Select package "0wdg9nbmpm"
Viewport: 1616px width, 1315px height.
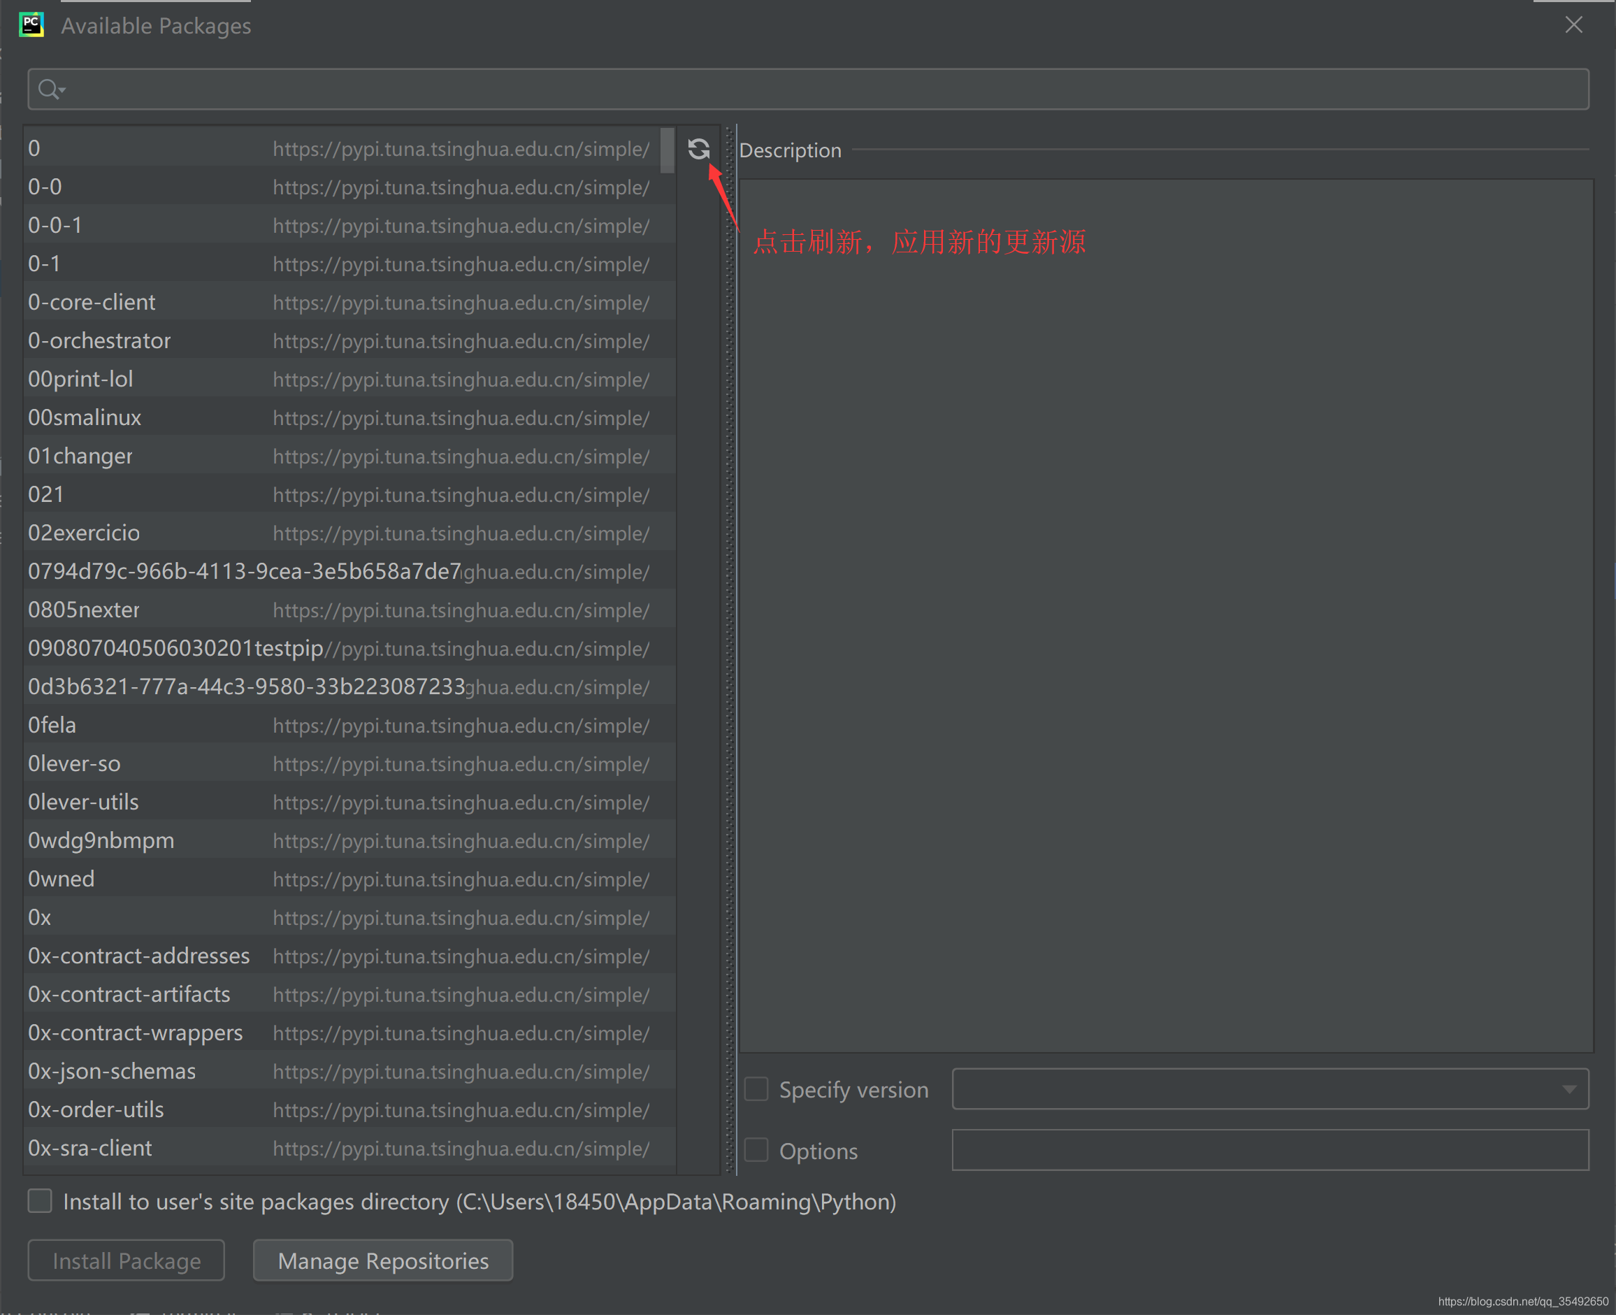tap(350, 841)
